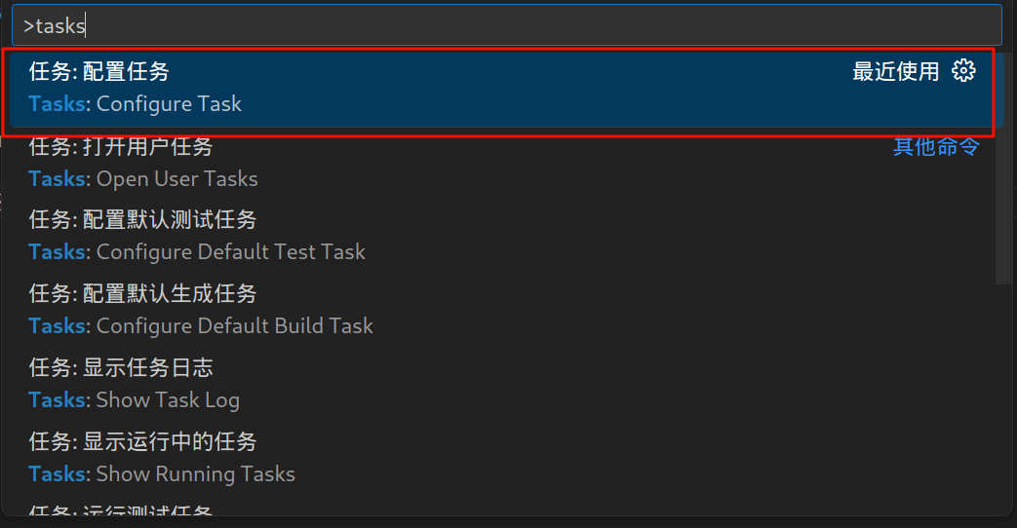Click the command palette input containing ">tasks"
Screen dimensions: 1017x528
point(506,25)
